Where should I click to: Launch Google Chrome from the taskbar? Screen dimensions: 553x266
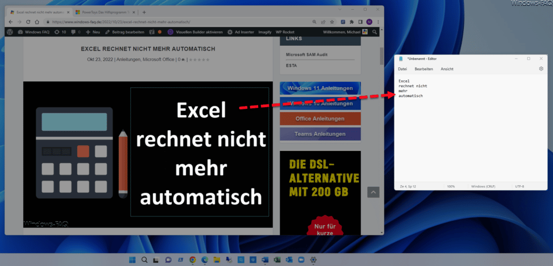tap(193, 260)
